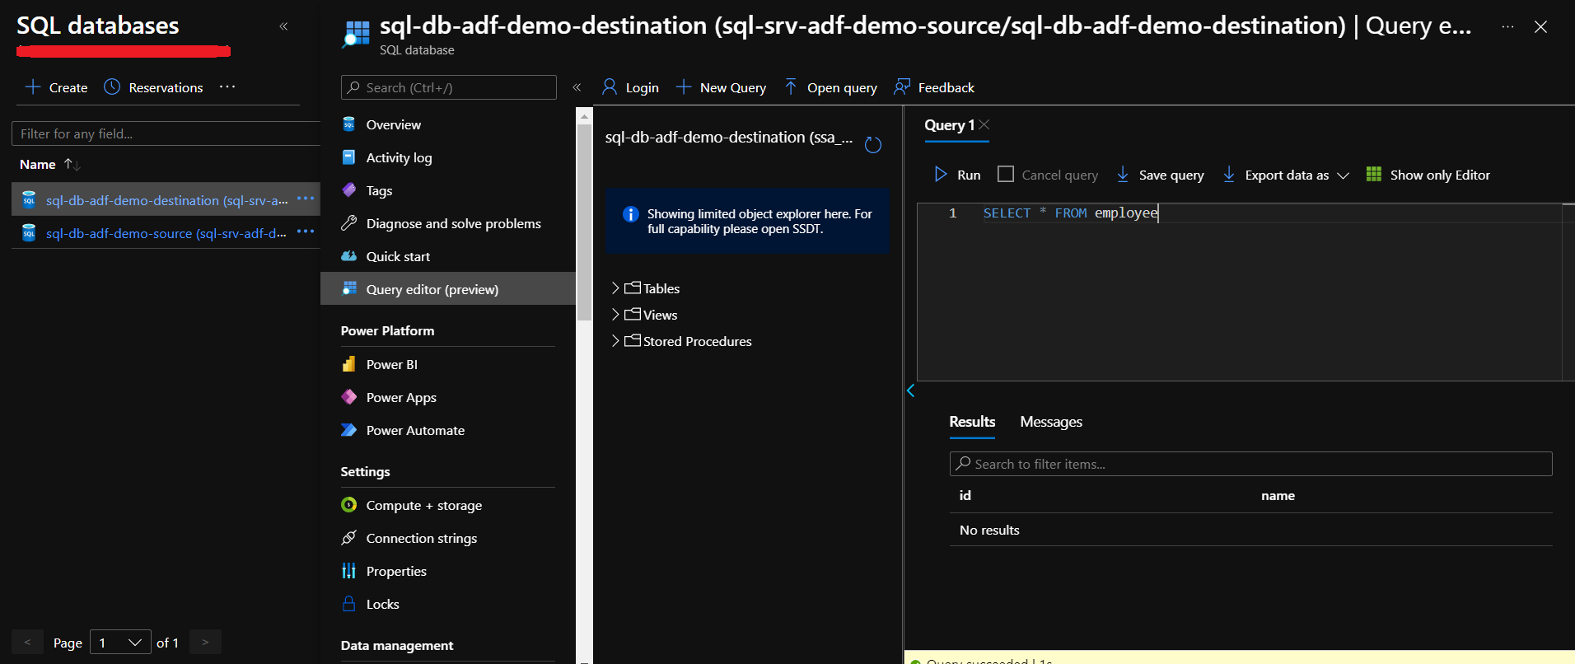Click Show only Editor grid icon
The image size is (1575, 664).
coord(1374,175)
